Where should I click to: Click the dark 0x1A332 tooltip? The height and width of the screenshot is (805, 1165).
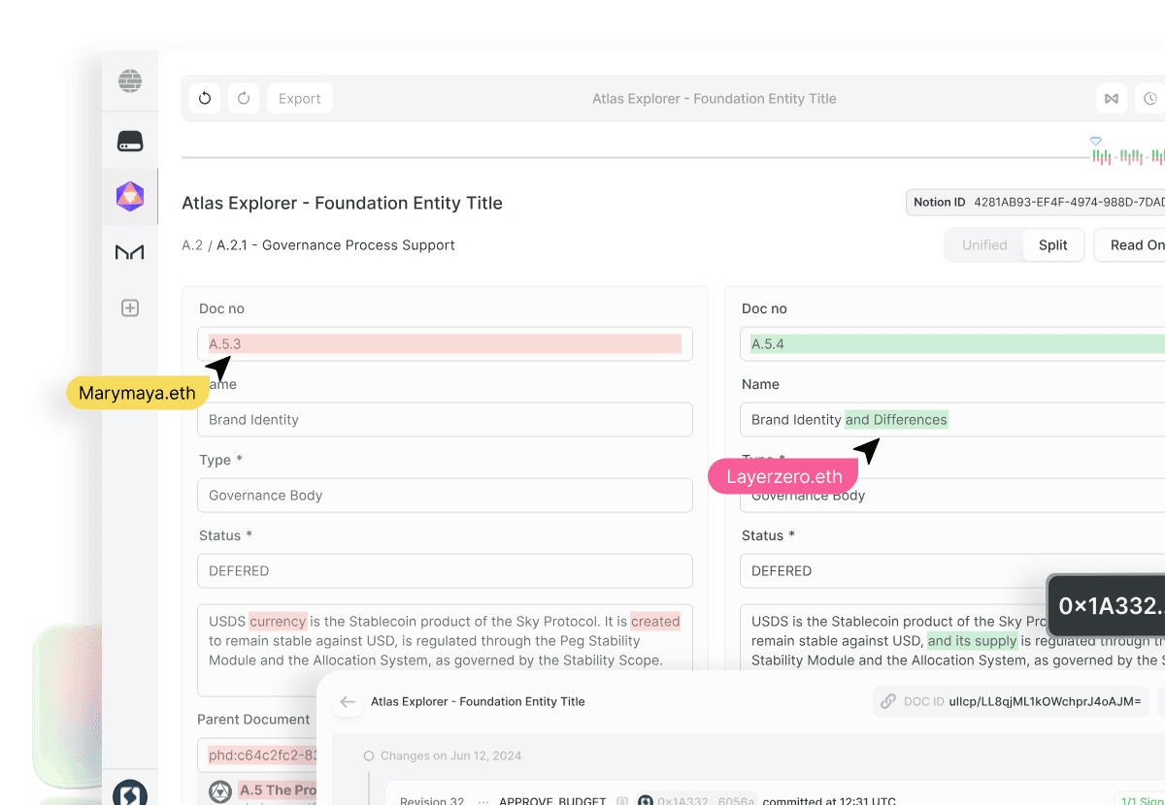tap(1107, 606)
